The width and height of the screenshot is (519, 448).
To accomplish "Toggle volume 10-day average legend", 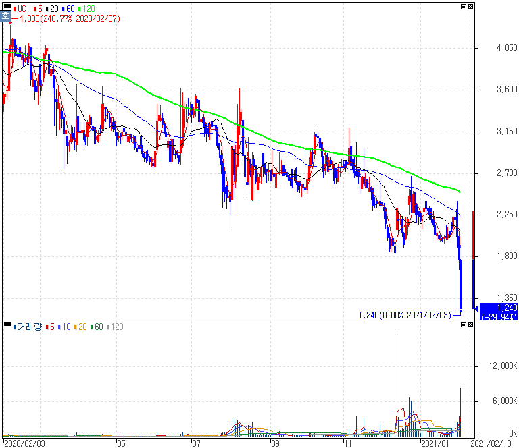I will point(64,327).
